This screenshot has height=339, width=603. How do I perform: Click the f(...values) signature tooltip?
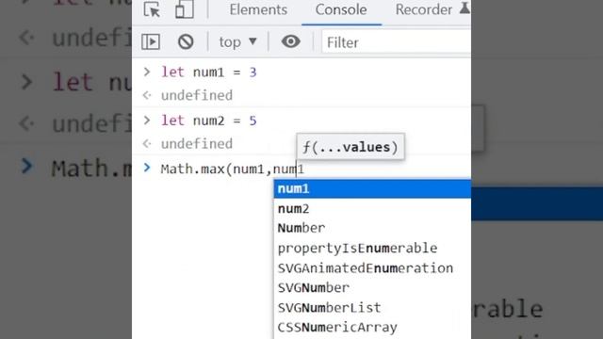(x=350, y=147)
